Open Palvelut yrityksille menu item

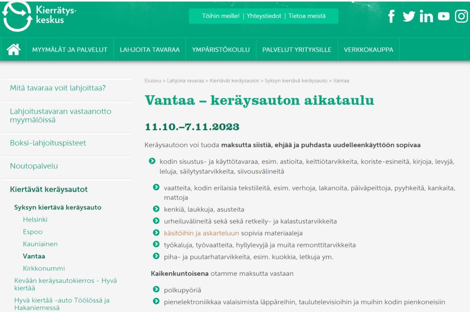[297, 49]
